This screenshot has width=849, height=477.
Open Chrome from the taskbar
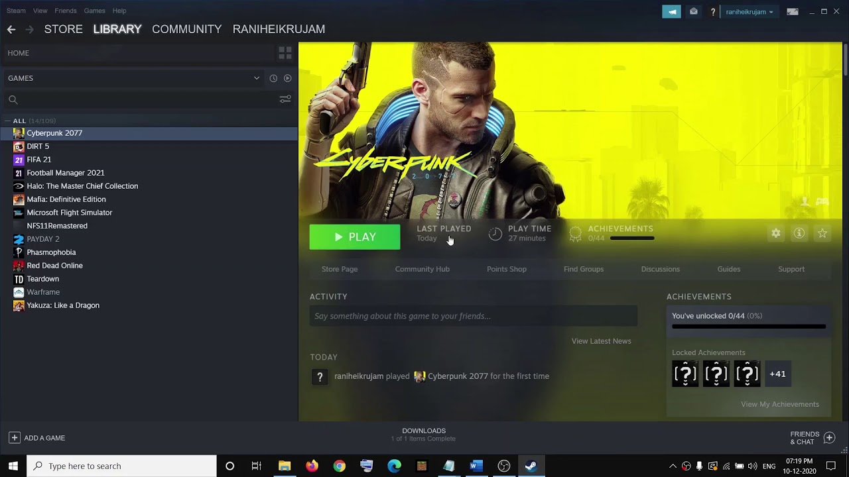click(339, 466)
